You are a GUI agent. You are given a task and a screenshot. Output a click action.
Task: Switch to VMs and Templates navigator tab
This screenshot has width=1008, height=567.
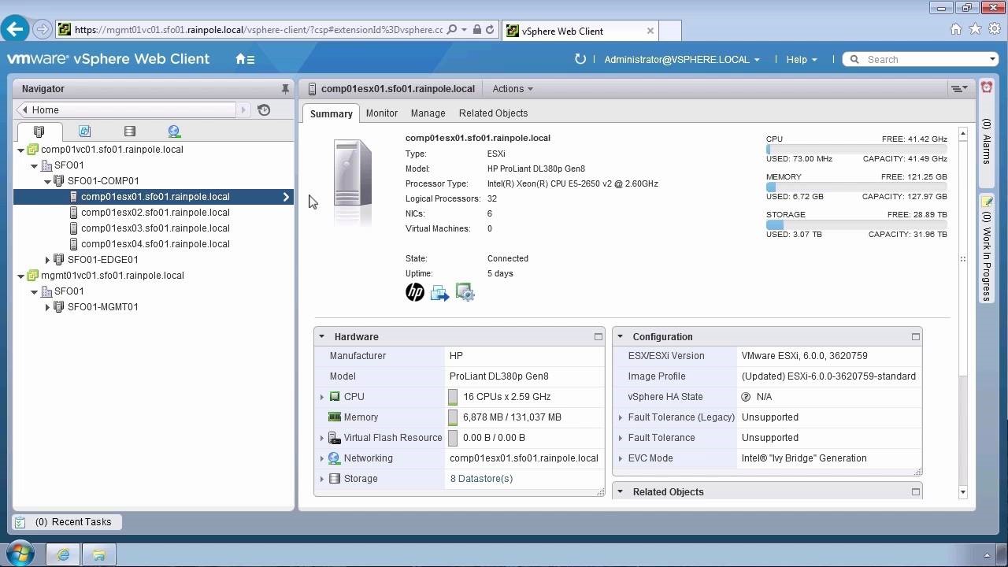click(84, 132)
